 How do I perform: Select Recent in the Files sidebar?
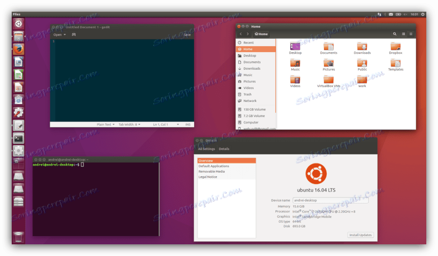tap(256, 43)
